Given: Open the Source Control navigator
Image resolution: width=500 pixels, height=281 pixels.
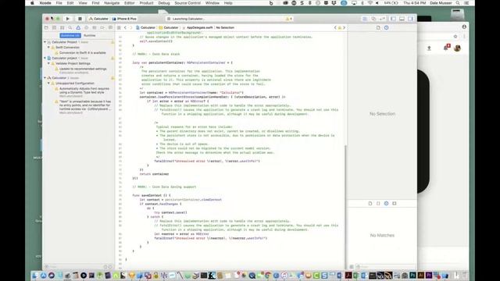Looking at the screenshot, I should coord(54,28).
